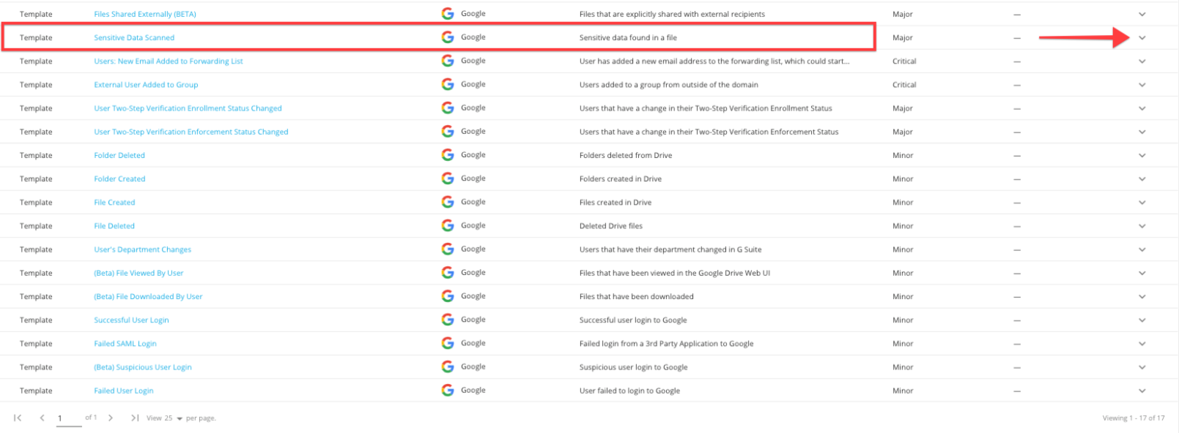Click the Google icon in File Created row
Viewport: 1179px width, 433px height.
pos(447,202)
